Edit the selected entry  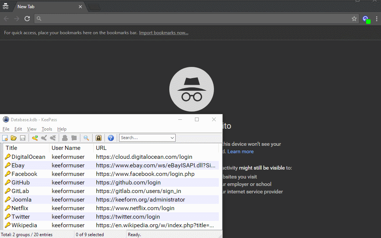pos(44,138)
